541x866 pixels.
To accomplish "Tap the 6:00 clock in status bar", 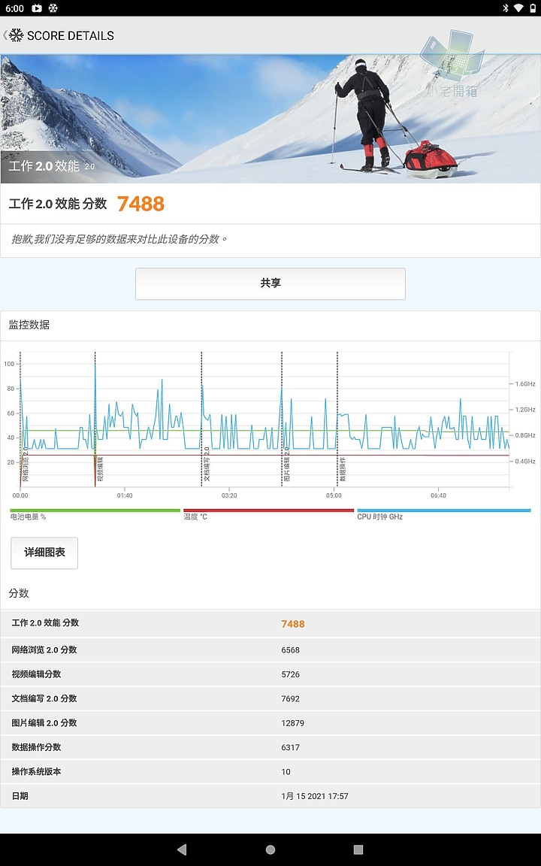I will tap(14, 8).
